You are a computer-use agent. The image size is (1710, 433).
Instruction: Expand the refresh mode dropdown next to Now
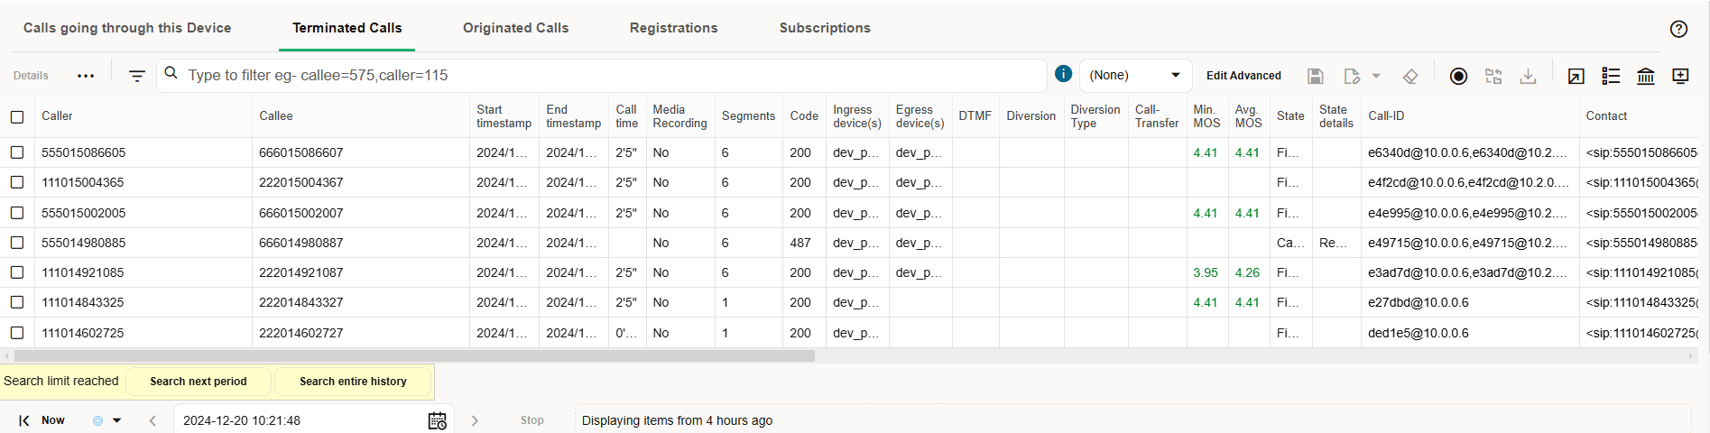(x=116, y=420)
